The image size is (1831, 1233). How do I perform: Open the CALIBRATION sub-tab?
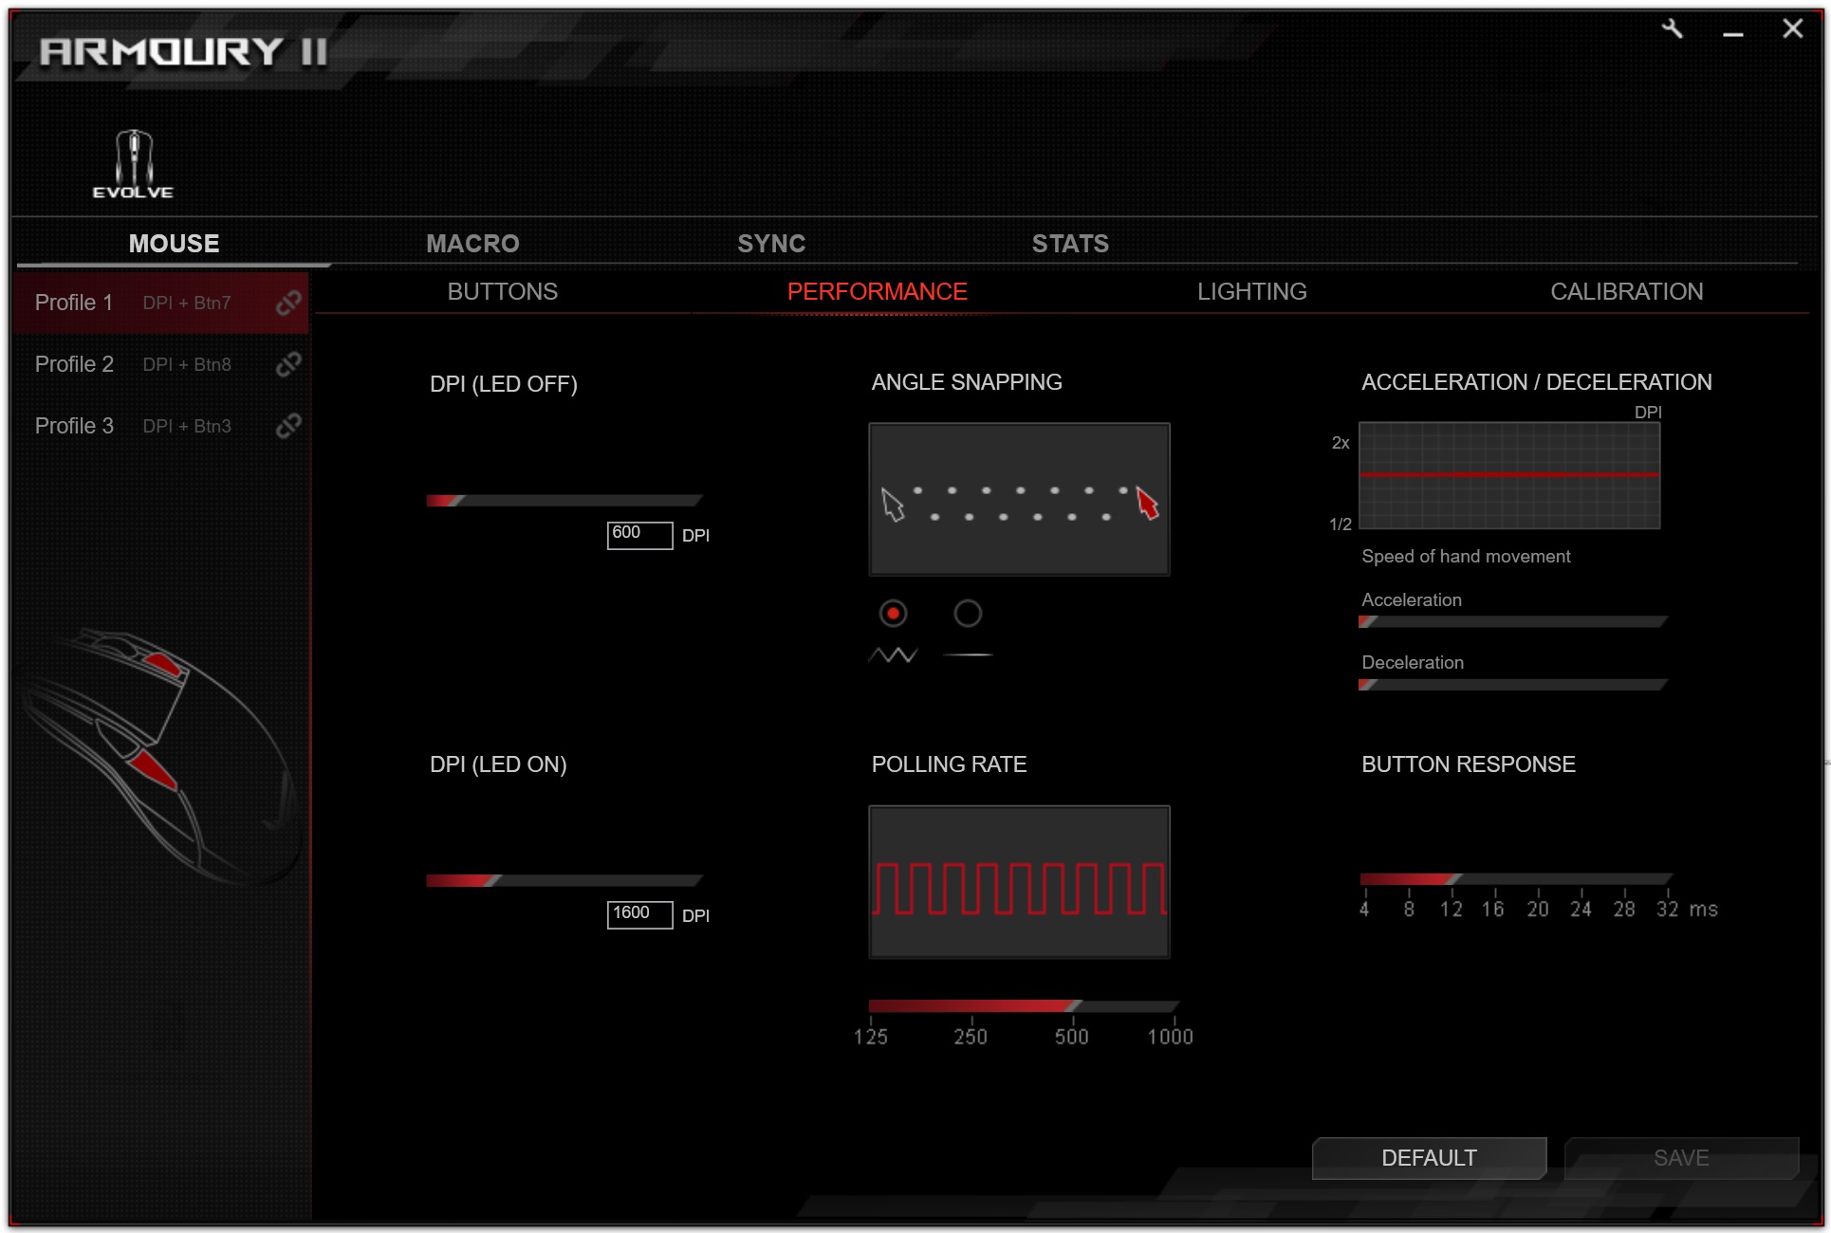tap(1626, 292)
